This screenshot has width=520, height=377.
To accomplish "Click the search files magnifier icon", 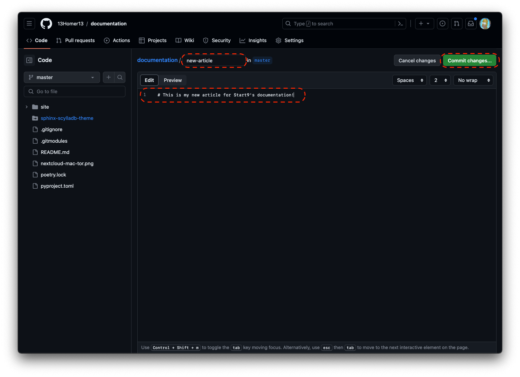I will pyautogui.click(x=120, y=77).
